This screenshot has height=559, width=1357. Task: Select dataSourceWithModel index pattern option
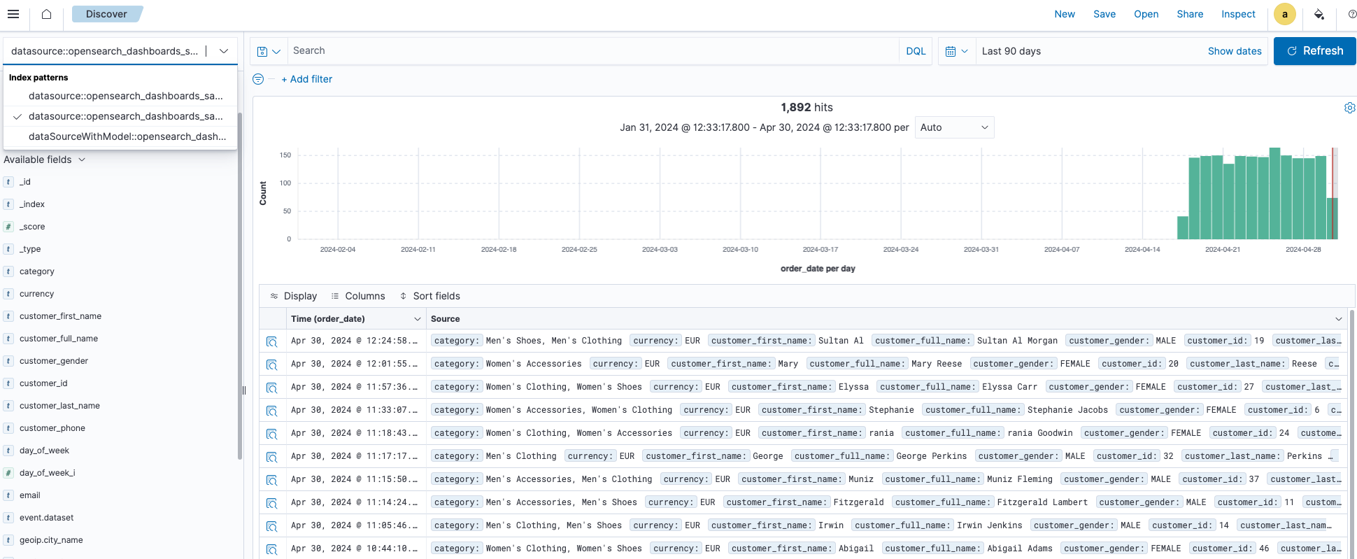[120, 136]
